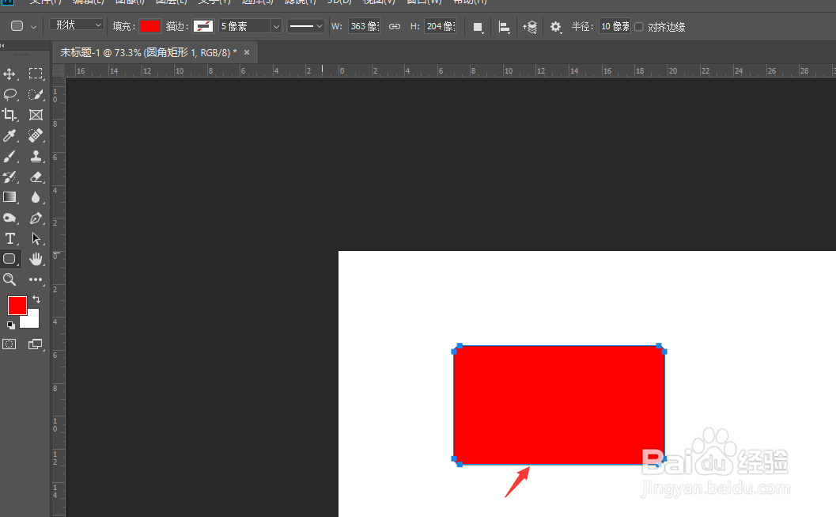Open the Edit Toolbar three-dots button
The image size is (836, 517).
[x=36, y=279]
